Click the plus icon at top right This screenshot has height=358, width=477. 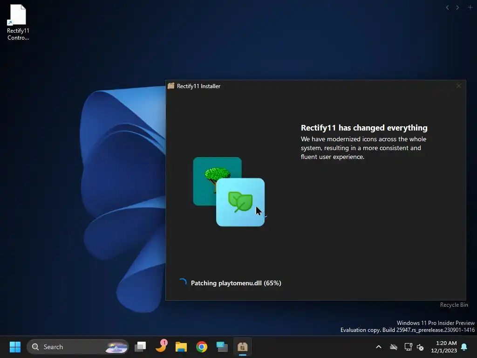coord(470,7)
